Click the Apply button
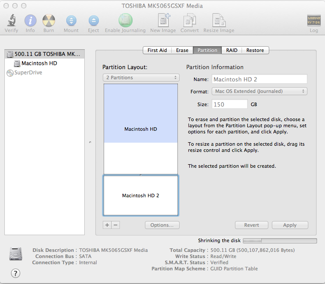 tap(290, 225)
